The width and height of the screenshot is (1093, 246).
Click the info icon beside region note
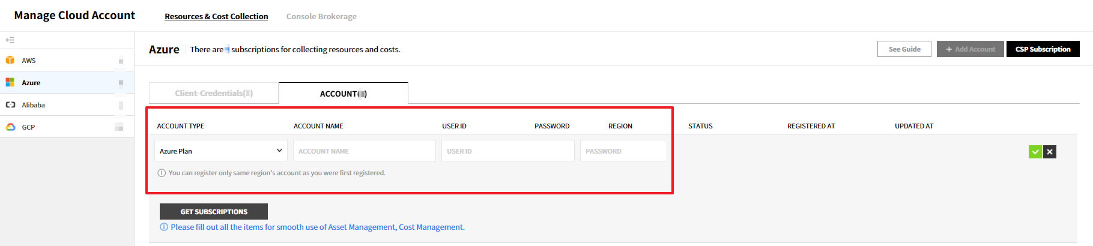(162, 173)
